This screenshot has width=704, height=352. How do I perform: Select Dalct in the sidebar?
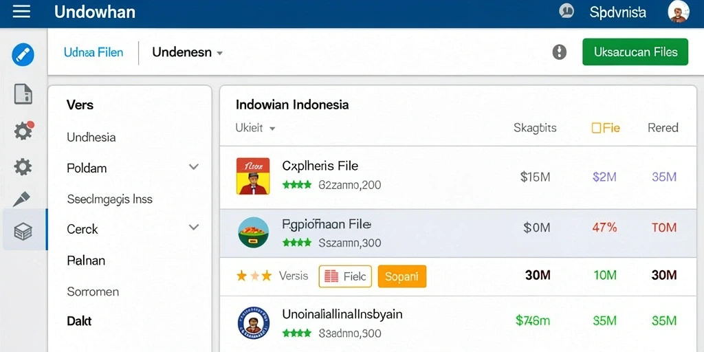79,322
